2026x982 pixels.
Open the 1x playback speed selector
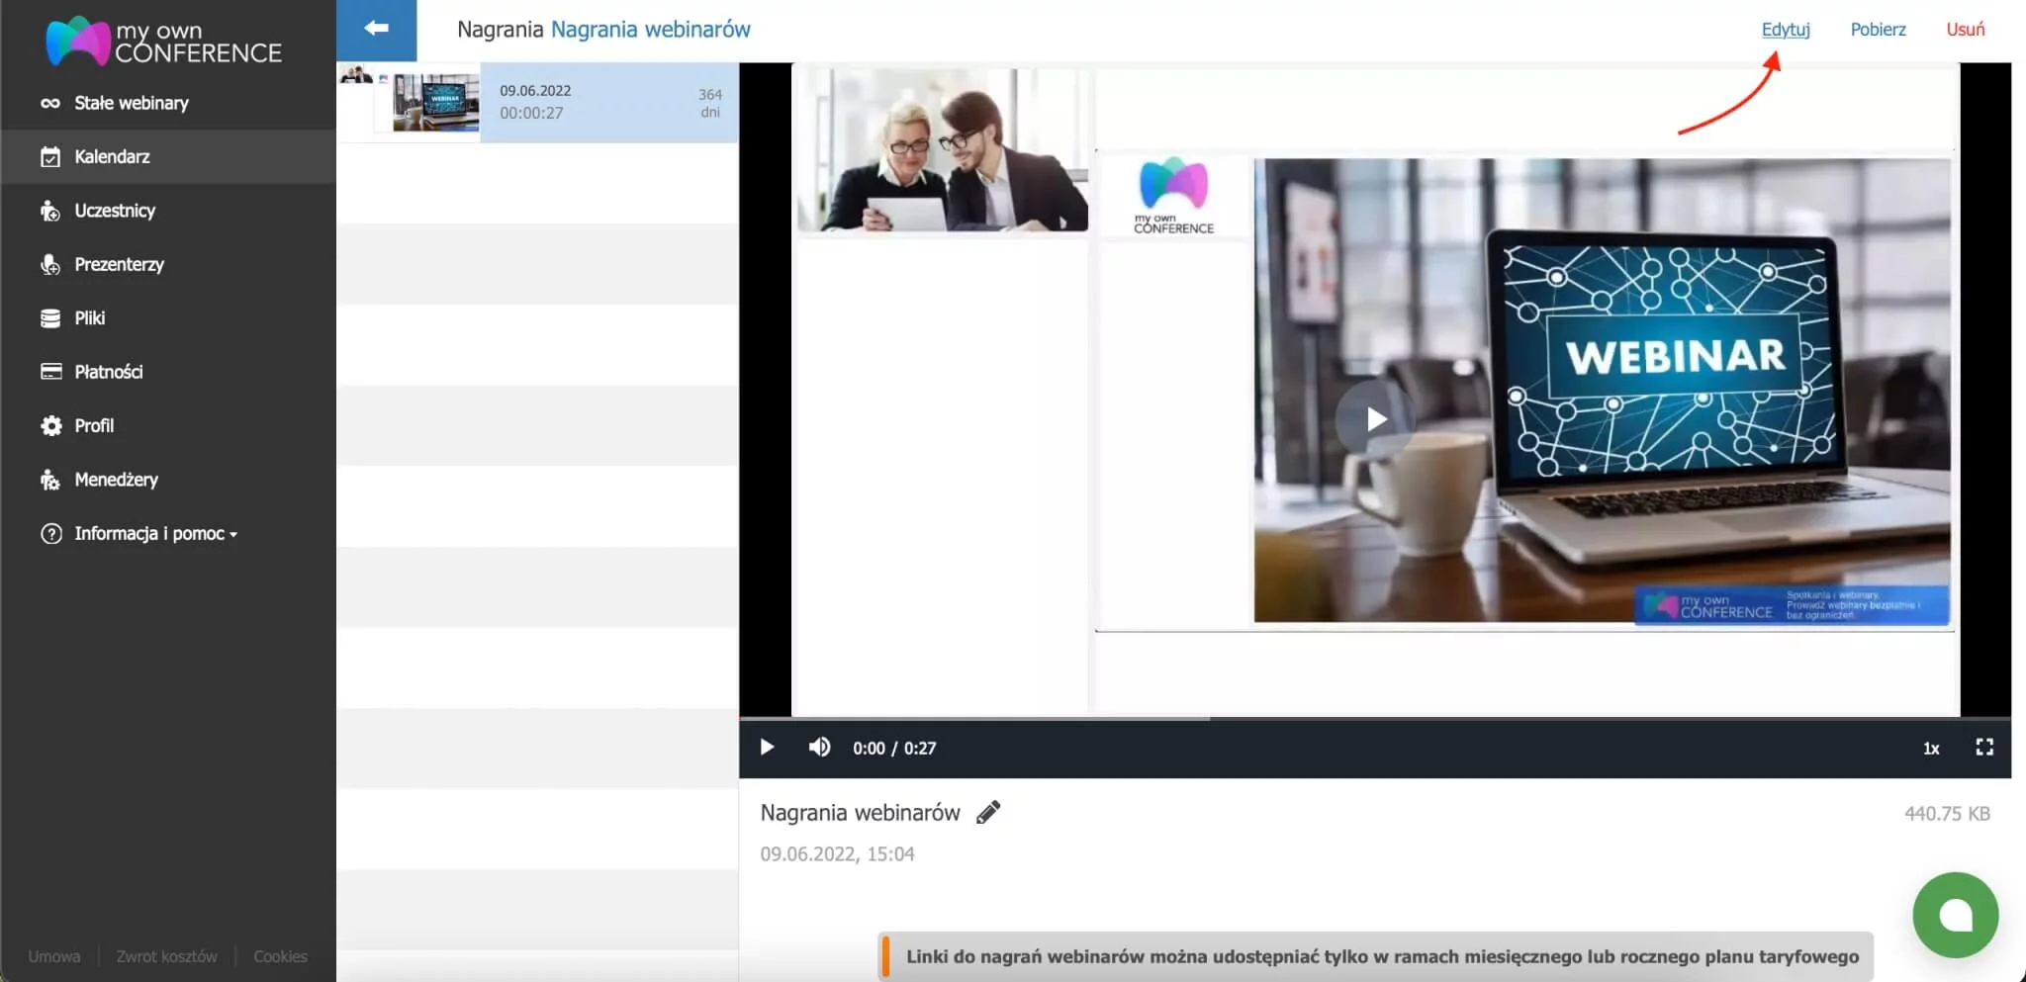1931,749
